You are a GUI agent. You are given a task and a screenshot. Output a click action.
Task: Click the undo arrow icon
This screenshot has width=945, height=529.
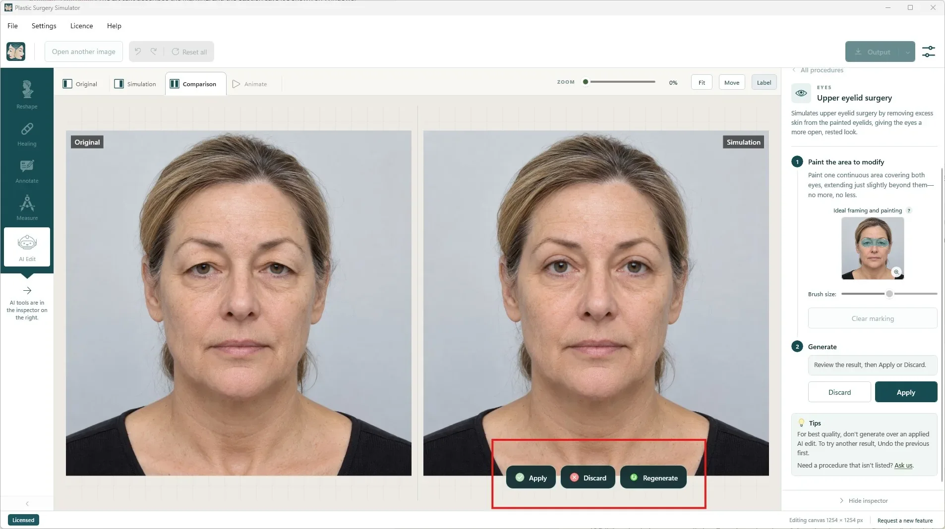click(x=138, y=52)
